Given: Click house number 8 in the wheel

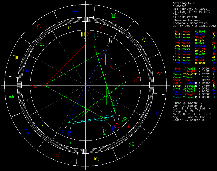Looking at the screenshot, I should [128, 44].
